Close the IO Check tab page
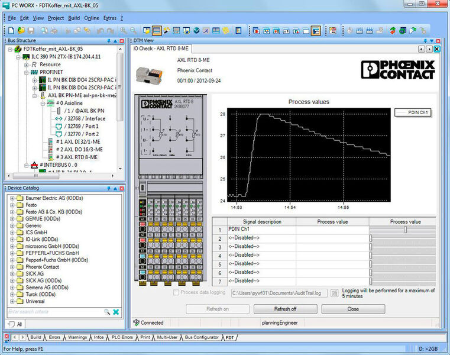The width and height of the screenshot is (450, 355). click(436, 49)
